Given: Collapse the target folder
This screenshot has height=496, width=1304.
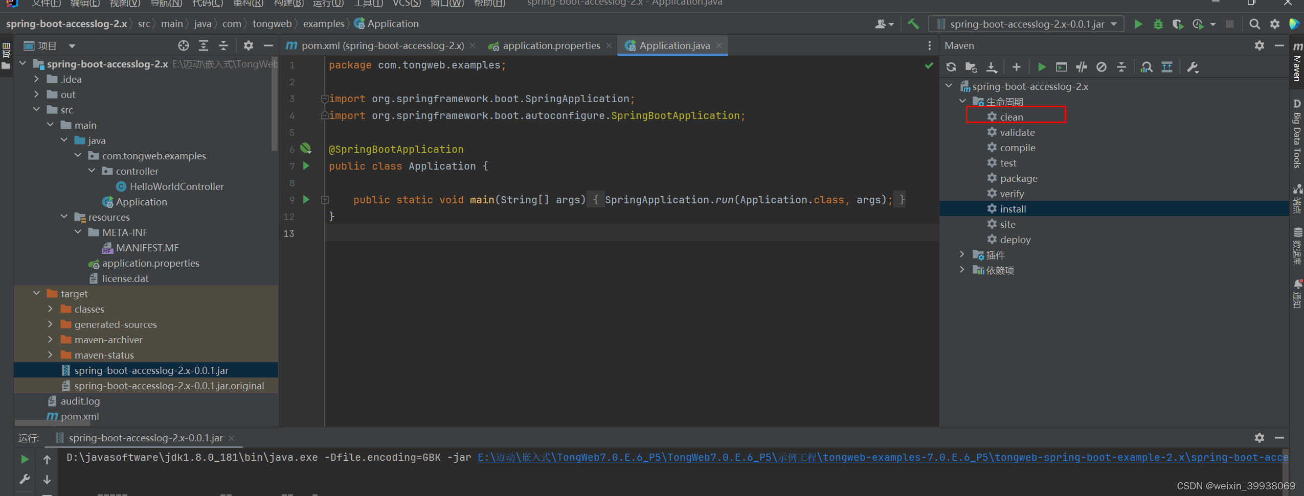Looking at the screenshot, I should (36, 293).
